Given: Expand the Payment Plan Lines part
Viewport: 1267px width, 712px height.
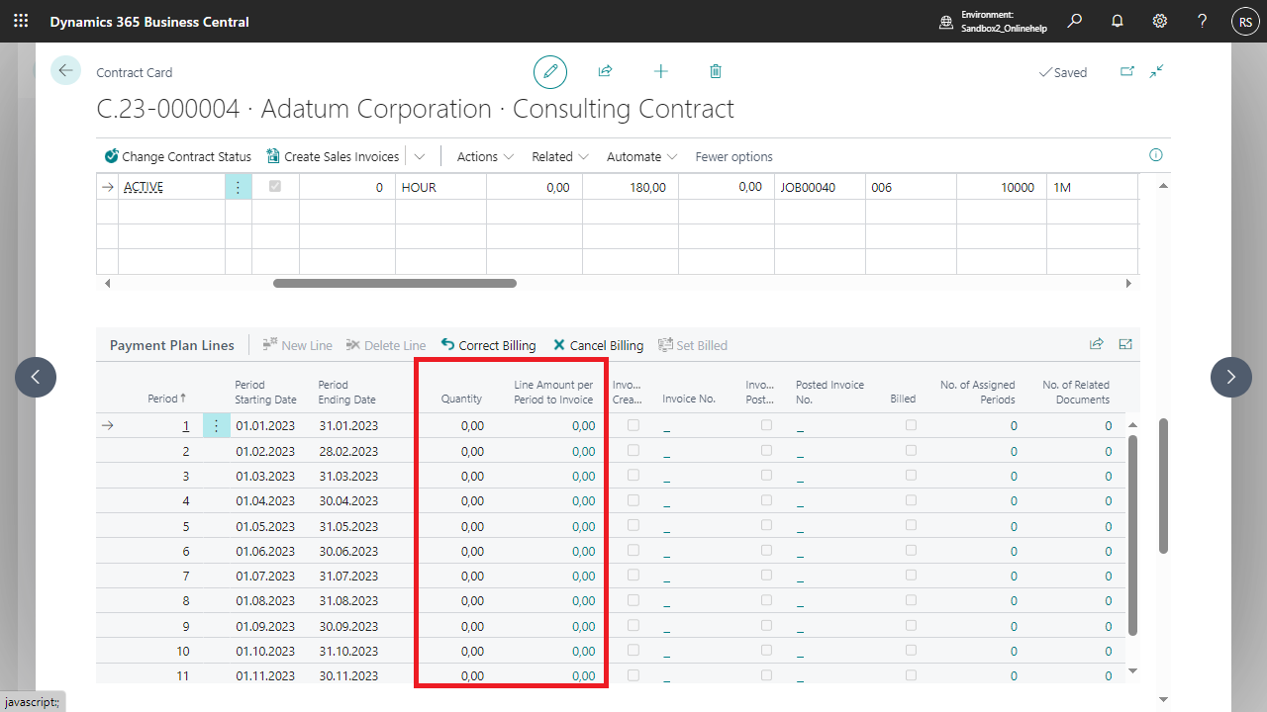Looking at the screenshot, I should click(1125, 344).
